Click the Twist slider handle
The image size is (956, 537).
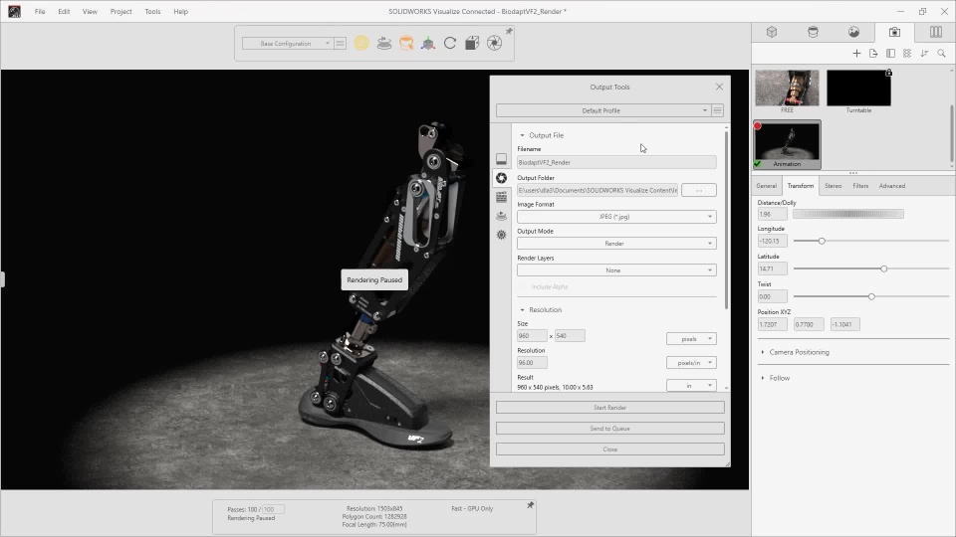point(872,296)
